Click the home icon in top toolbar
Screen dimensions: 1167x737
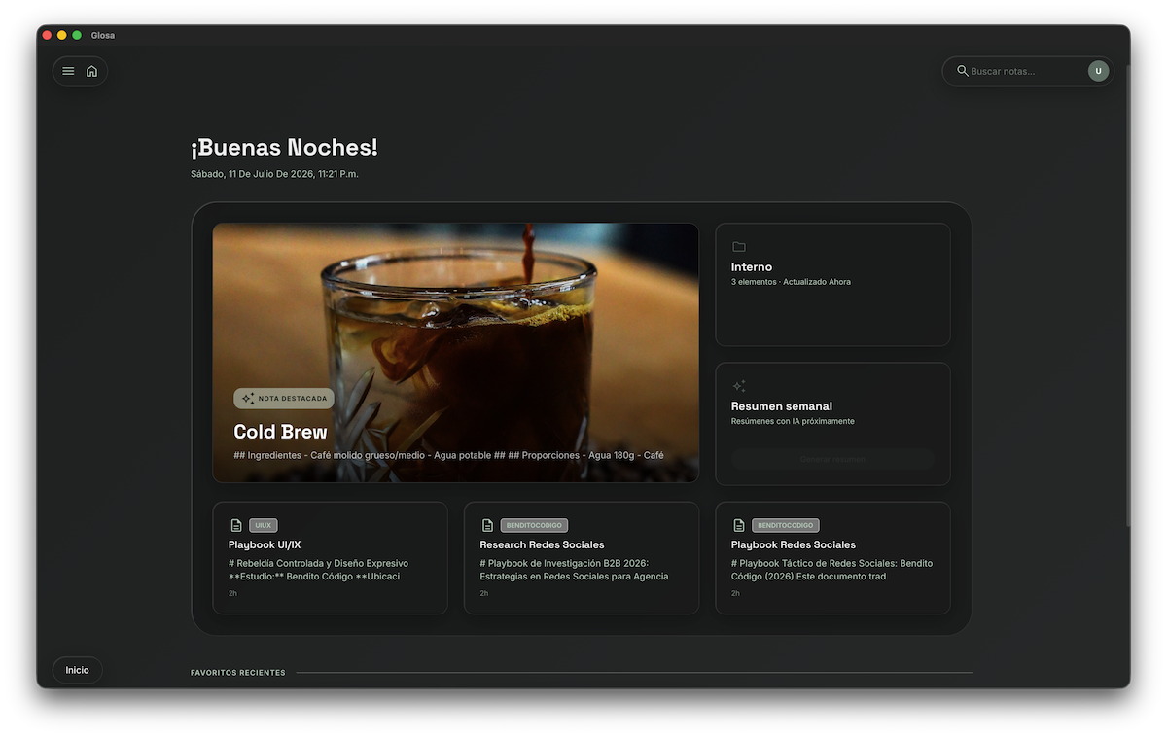91,71
